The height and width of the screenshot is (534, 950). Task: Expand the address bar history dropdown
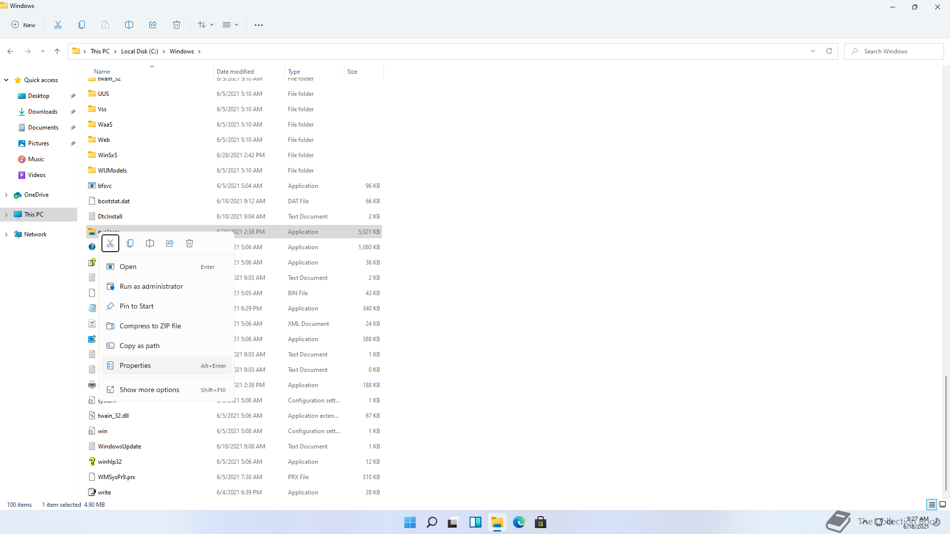813,51
